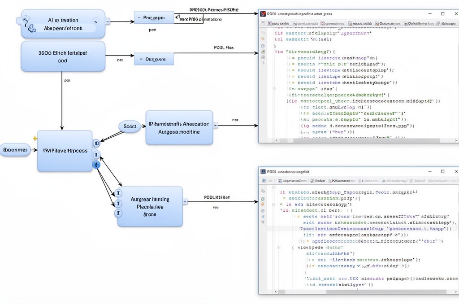Select the top 'I' port of the Autgrear node
The image size is (459, 305).
[x=118, y=193]
